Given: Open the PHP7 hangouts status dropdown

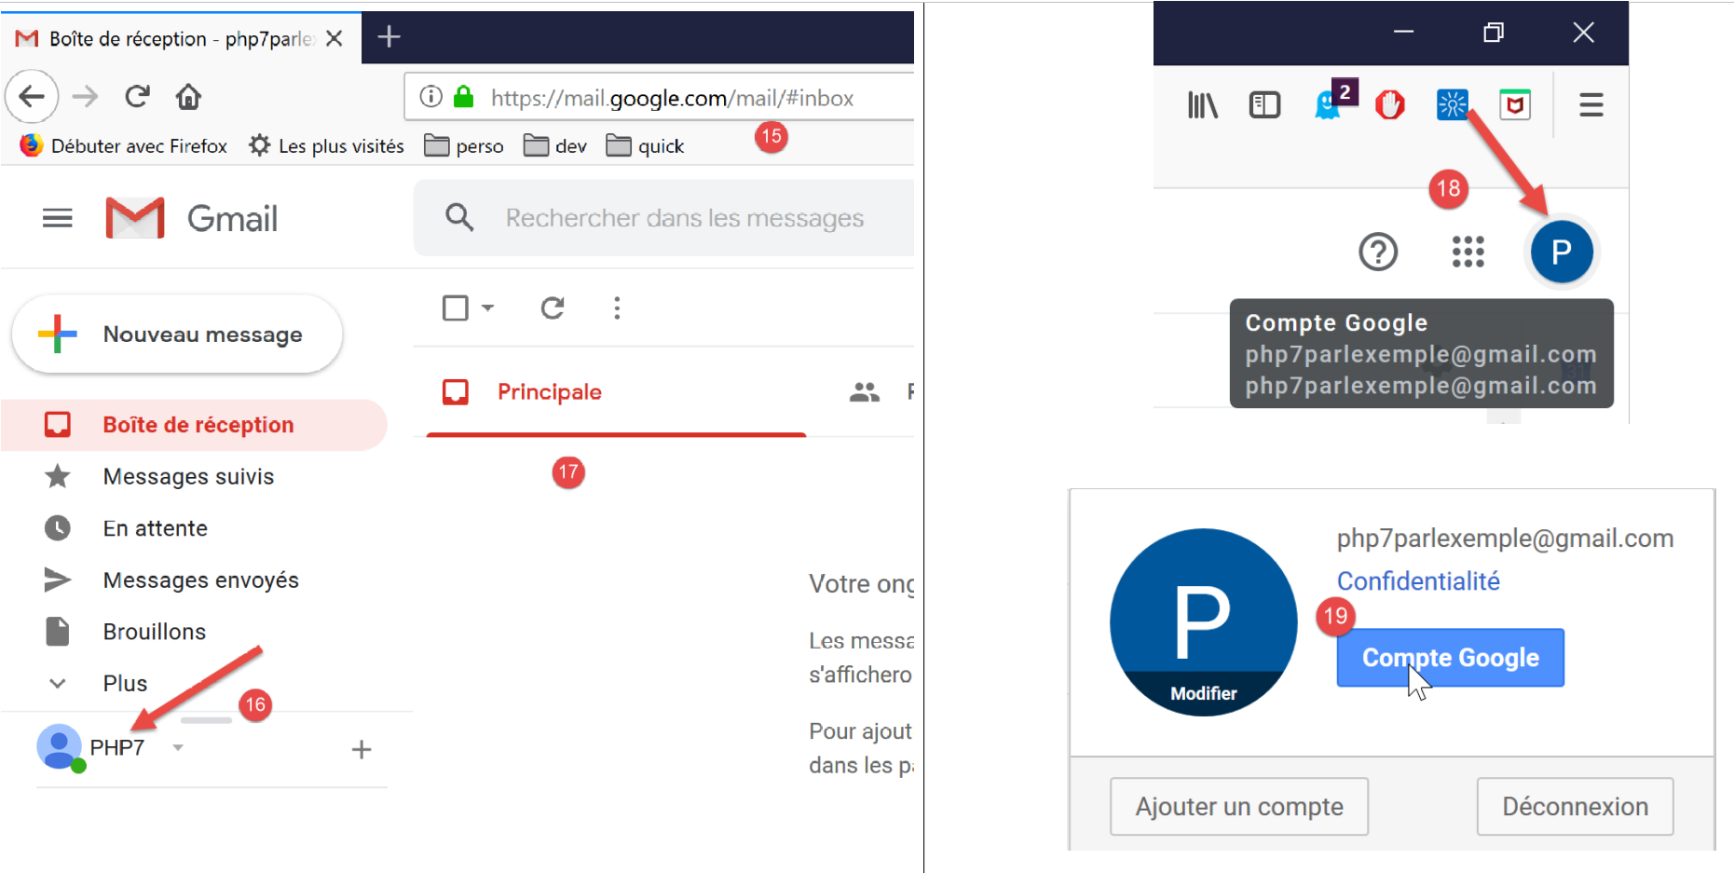Looking at the screenshot, I should [178, 747].
